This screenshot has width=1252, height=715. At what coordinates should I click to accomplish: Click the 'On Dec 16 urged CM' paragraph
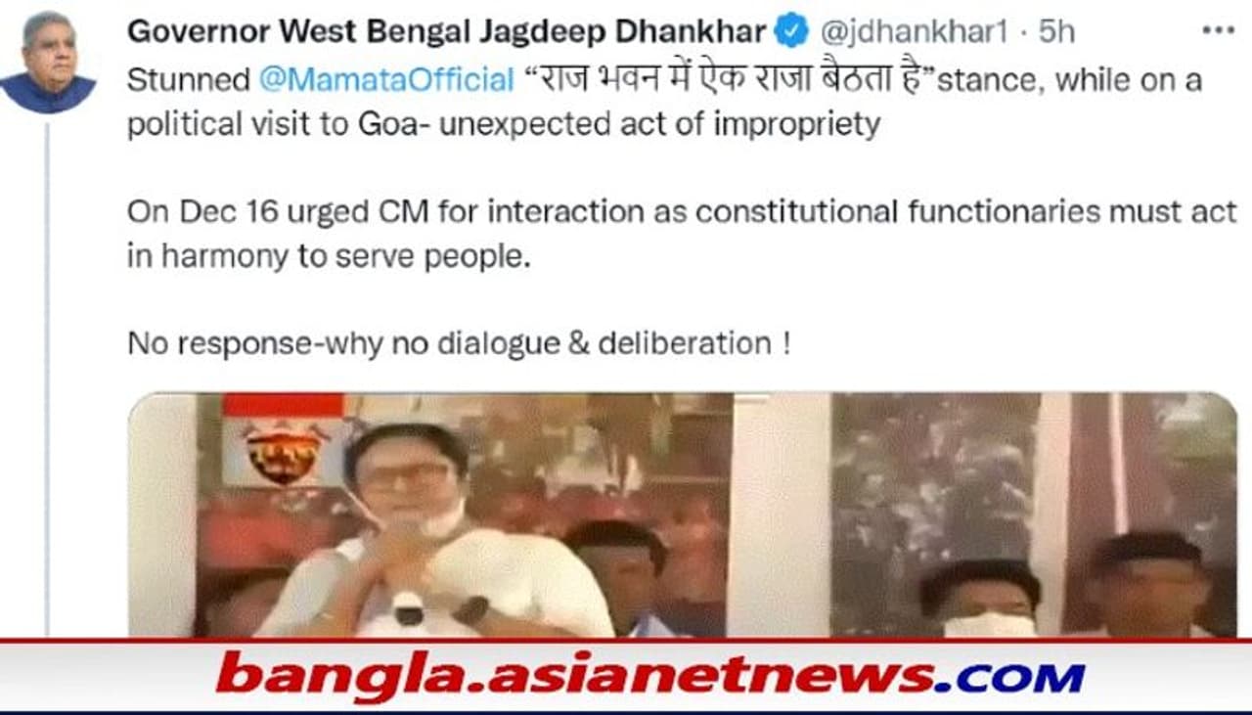click(682, 234)
